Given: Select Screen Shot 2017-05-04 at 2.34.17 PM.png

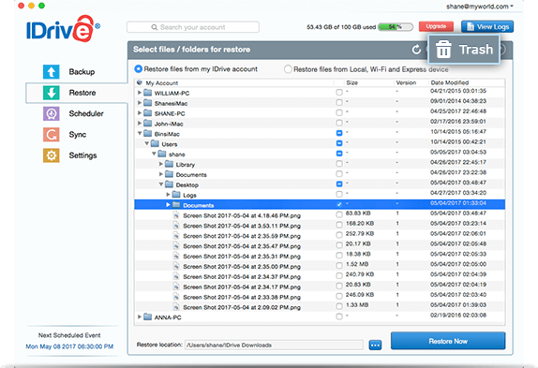Looking at the screenshot, I should coord(242,287).
